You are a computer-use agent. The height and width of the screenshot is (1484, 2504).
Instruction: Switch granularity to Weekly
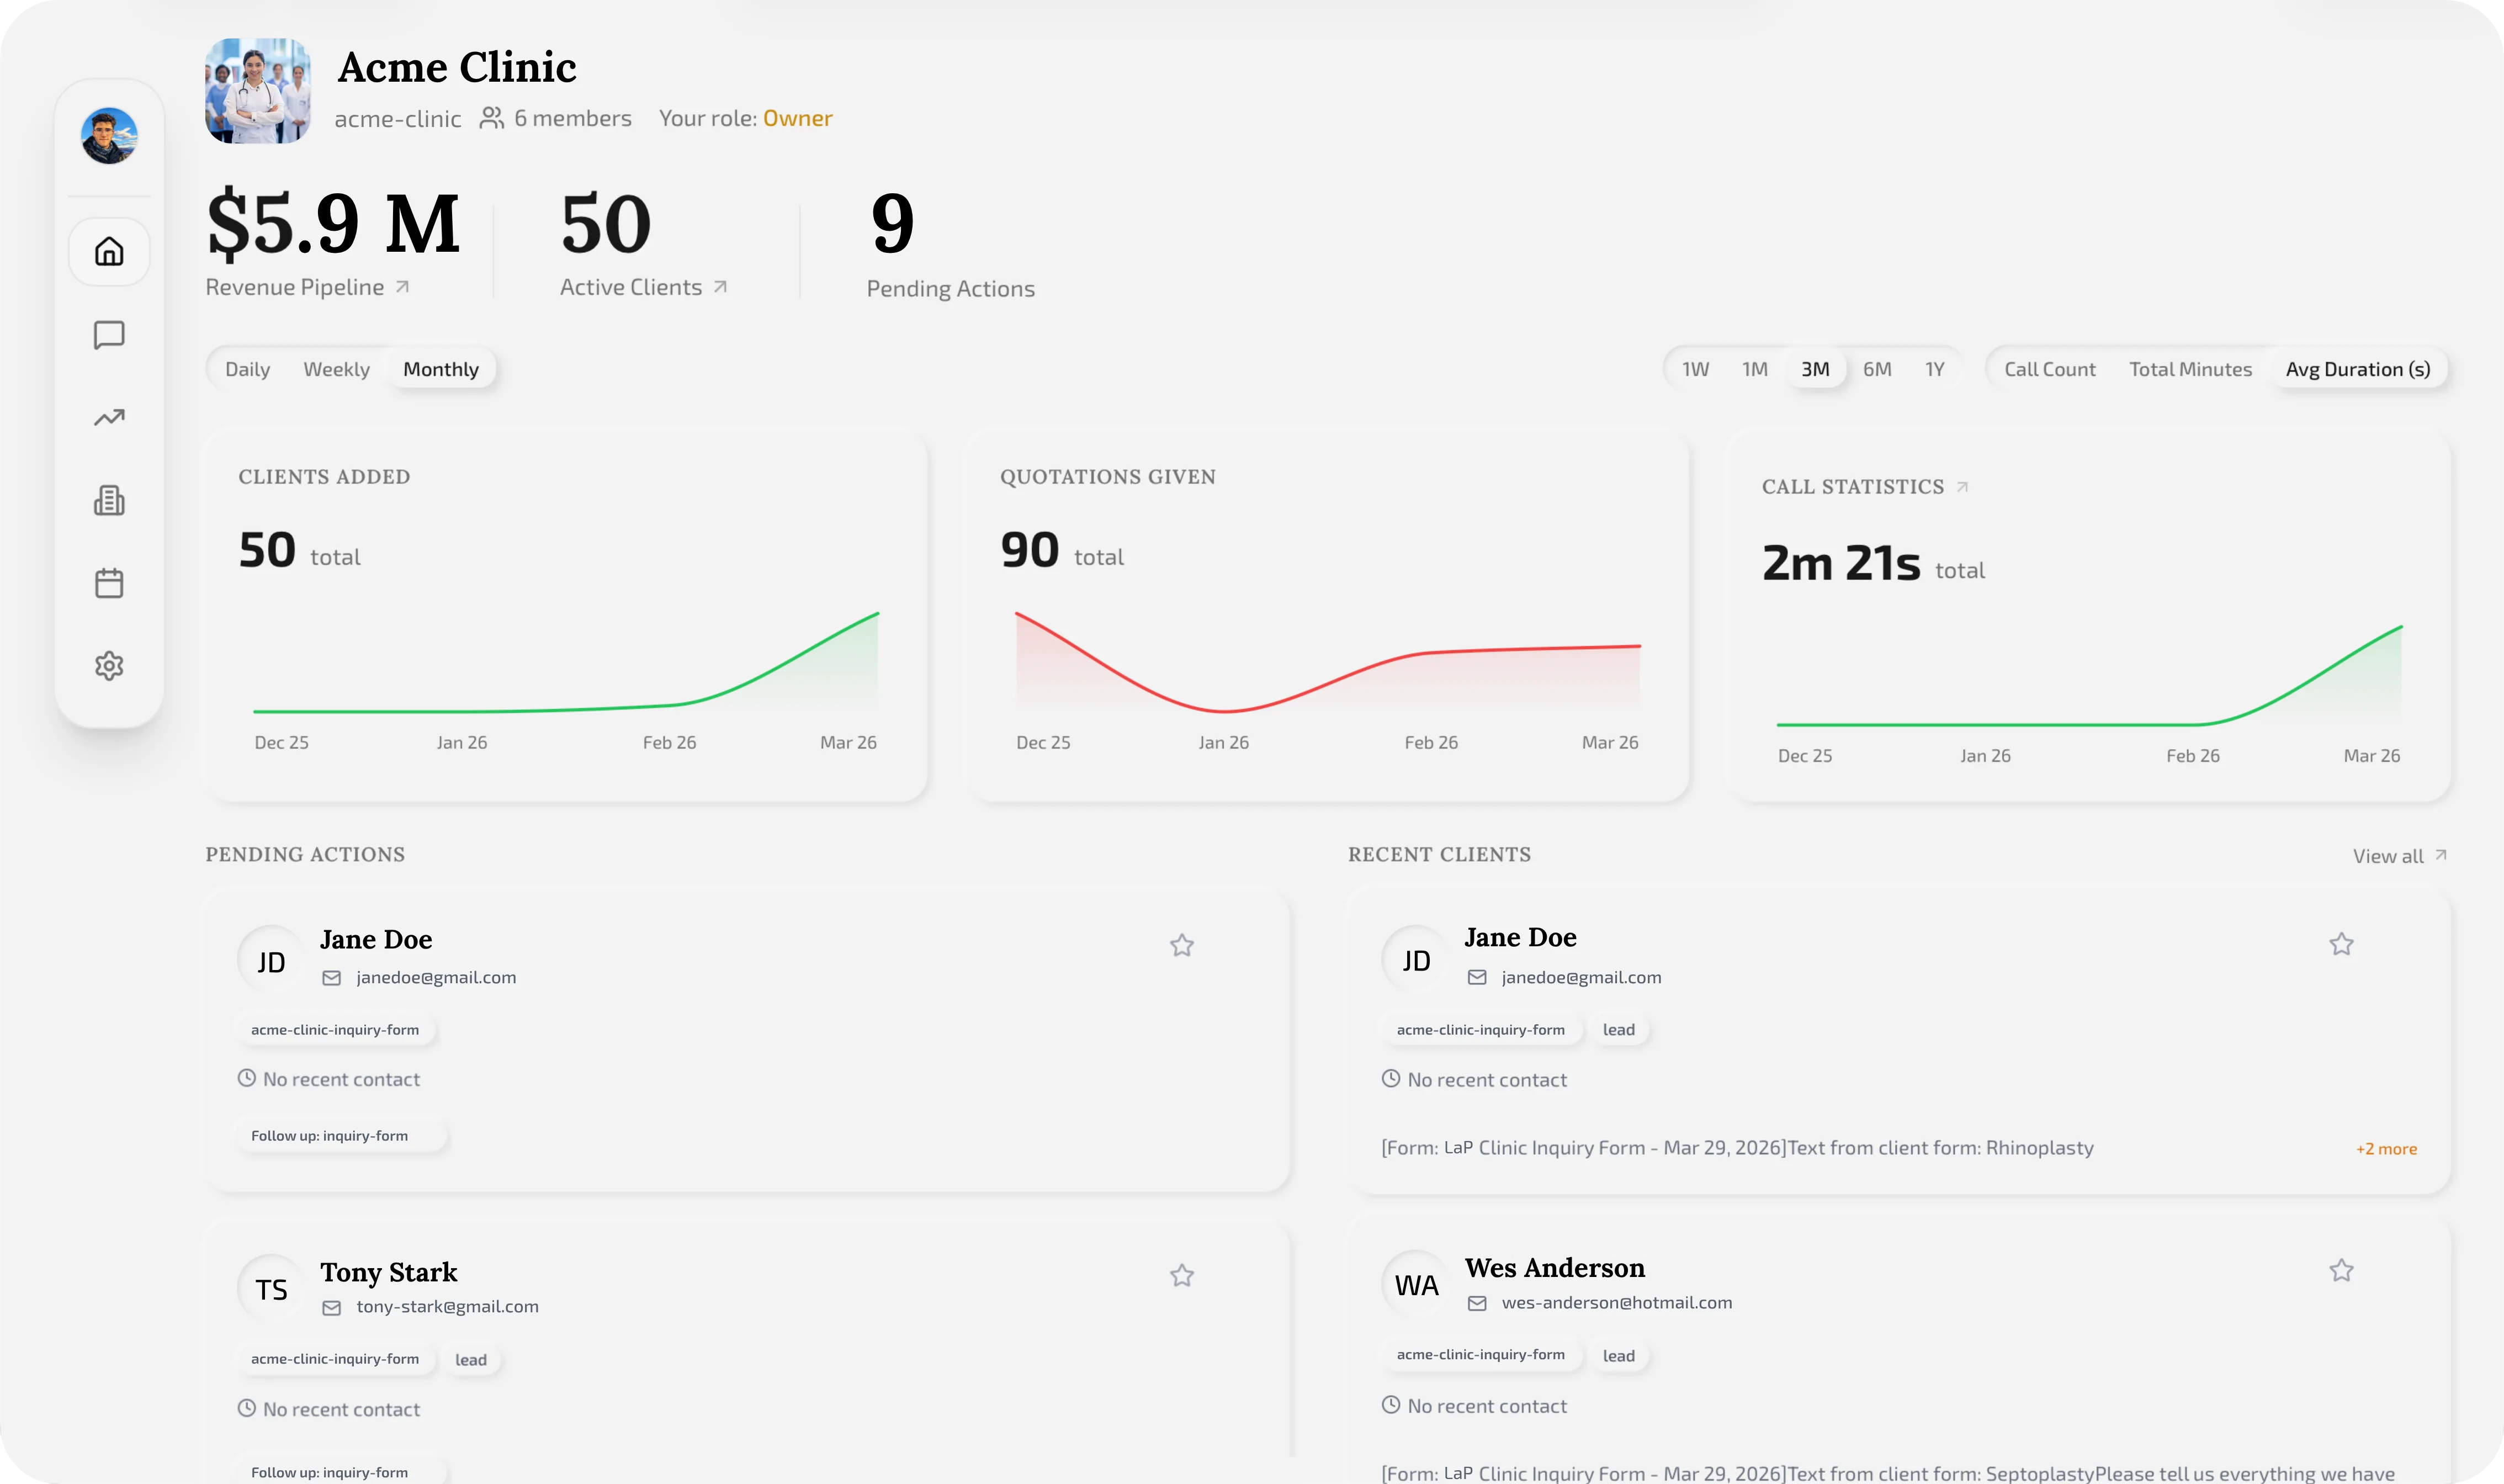click(336, 368)
